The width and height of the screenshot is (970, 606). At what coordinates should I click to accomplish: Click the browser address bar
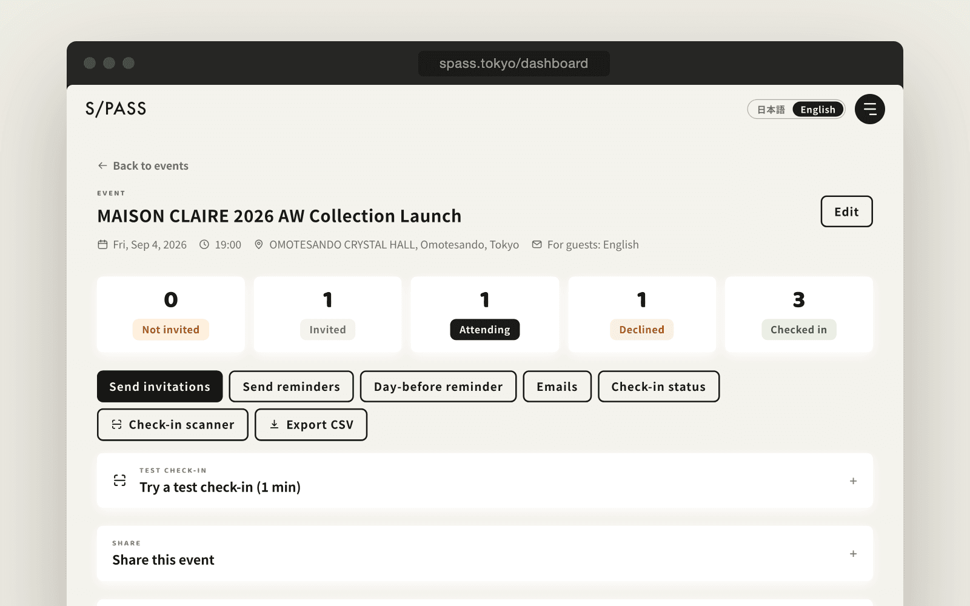coord(513,63)
